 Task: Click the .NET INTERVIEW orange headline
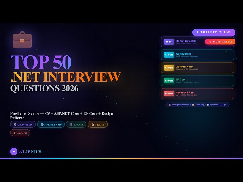[65, 77]
